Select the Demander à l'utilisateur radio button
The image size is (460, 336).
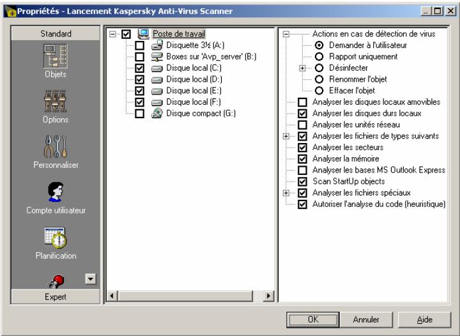319,45
